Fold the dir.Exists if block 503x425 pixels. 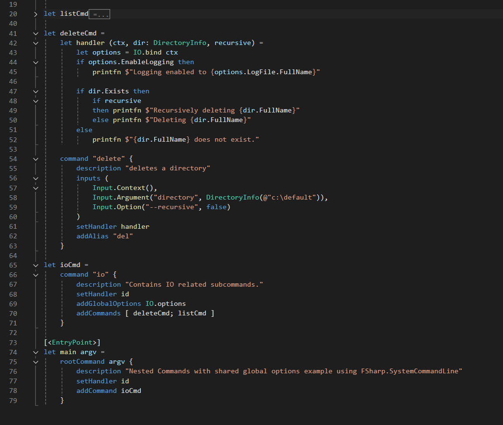coord(35,91)
